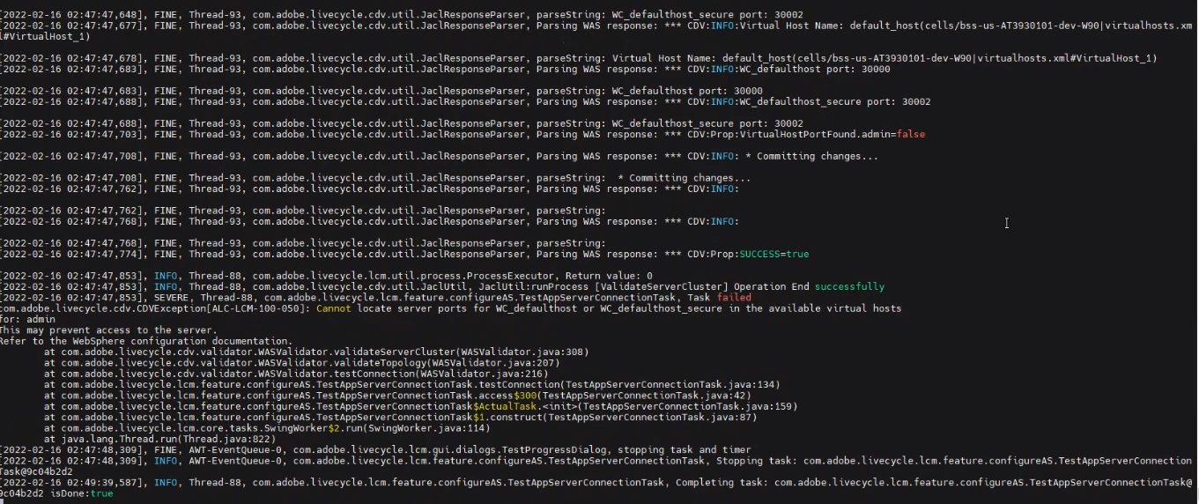Click stack frame 'WASValidator.java:308'
The height and width of the screenshot is (504, 1199).
tap(523, 352)
